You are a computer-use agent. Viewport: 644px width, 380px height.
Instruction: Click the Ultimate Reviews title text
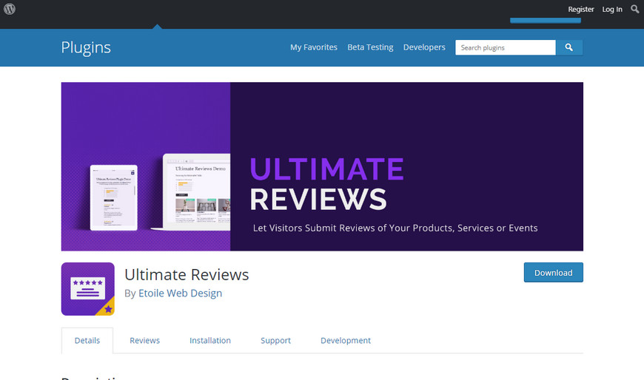(x=187, y=274)
